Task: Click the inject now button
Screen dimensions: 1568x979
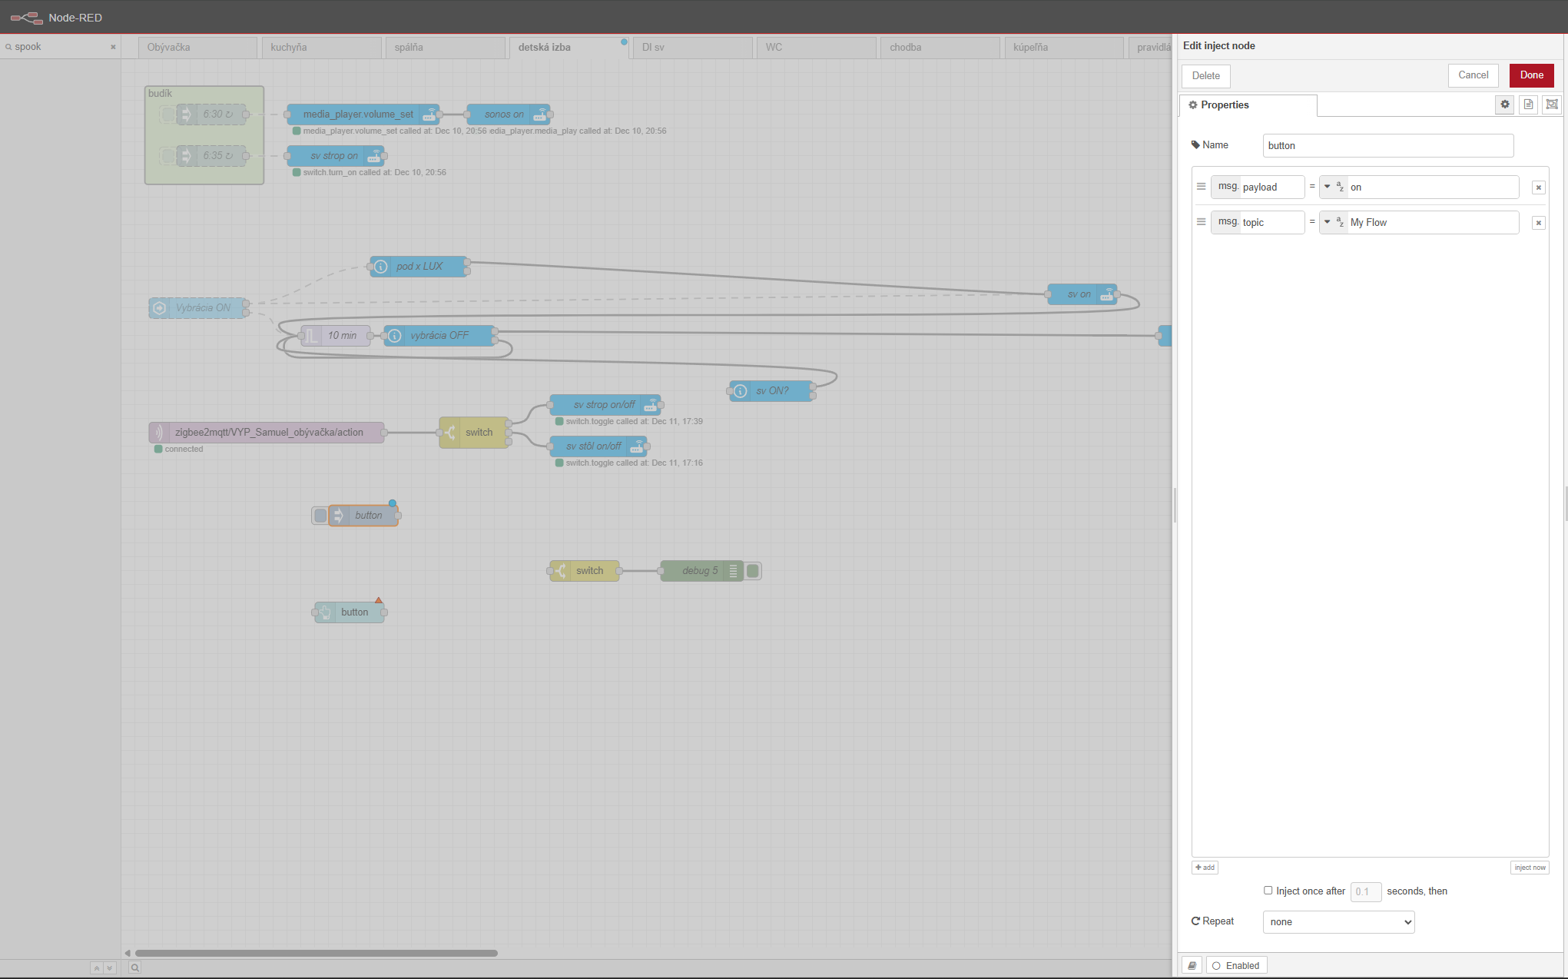Action: pyautogui.click(x=1529, y=868)
